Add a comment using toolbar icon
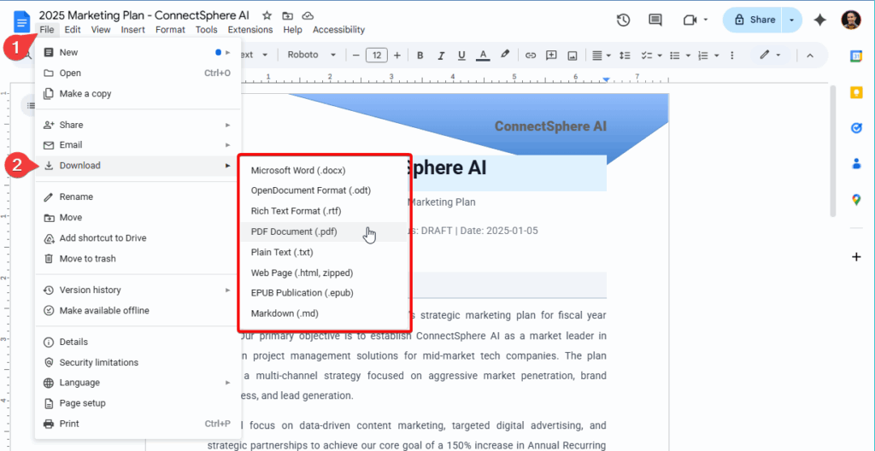 [551, 56]
